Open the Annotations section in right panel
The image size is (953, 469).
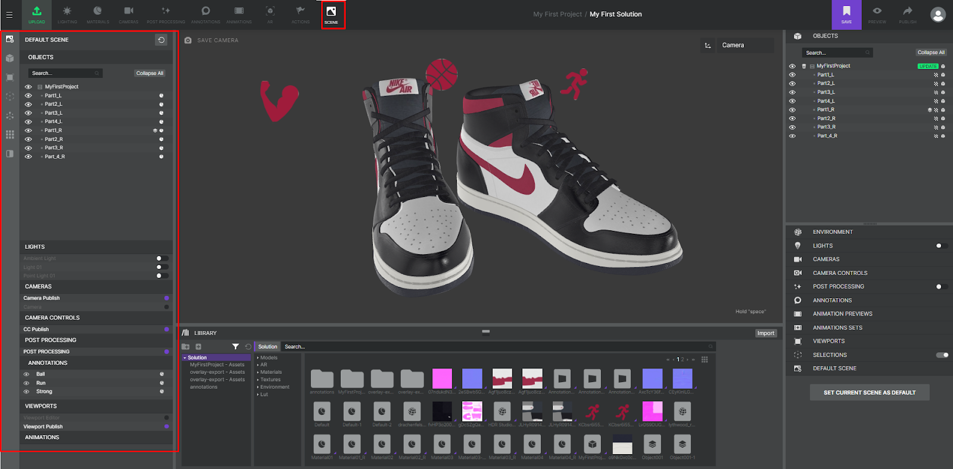tap(869, 301)
